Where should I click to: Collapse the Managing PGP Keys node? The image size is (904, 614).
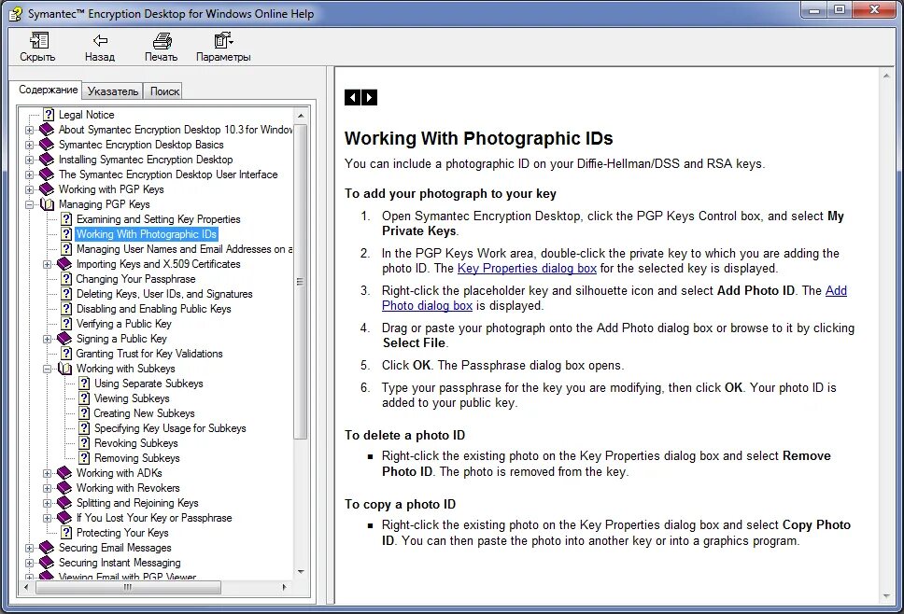29,205
